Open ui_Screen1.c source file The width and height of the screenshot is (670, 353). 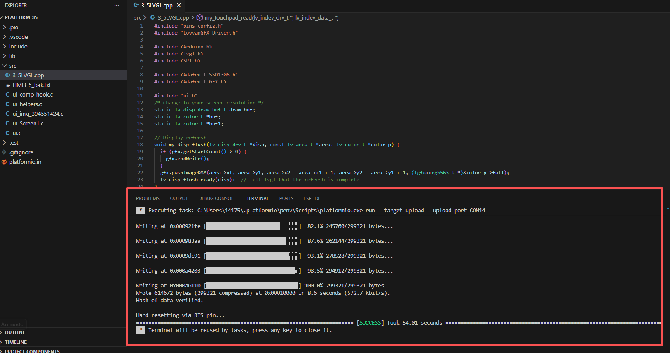pyautogui.click(x=28, y=123)
